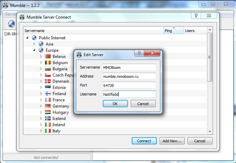The height and width of the screenshot is (163, 236).
Task: Click Mumble logo in Server Connect title
Action: [22, 17]
